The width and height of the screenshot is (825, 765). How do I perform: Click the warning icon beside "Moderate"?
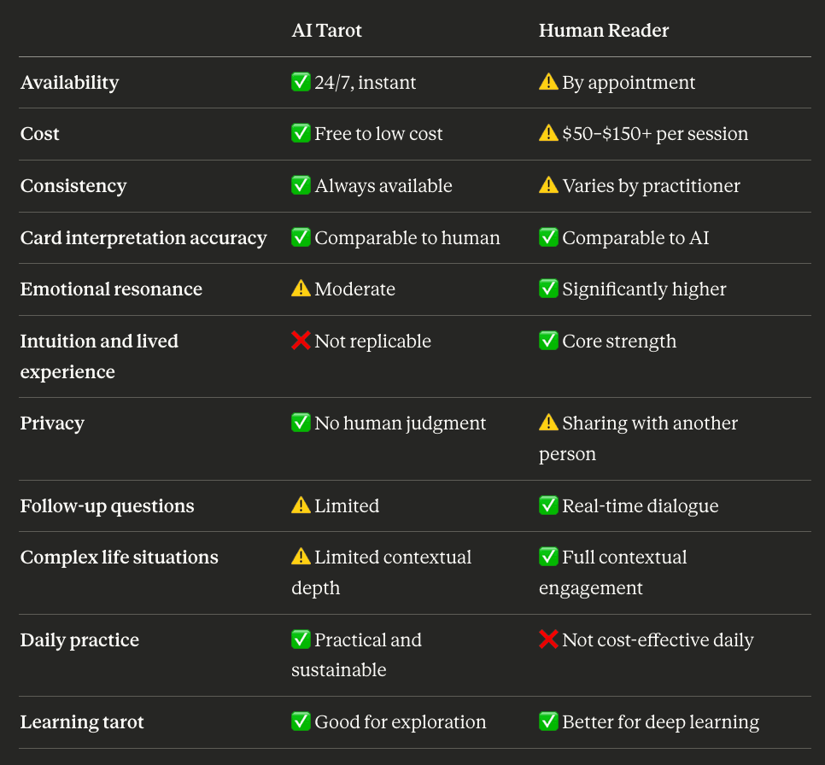click(301, 289)
